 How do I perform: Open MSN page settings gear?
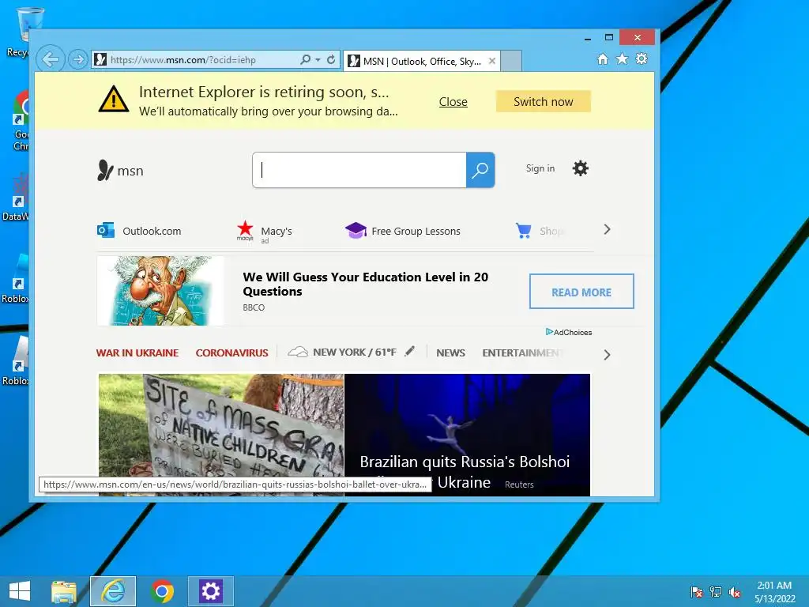pos(581,168)
